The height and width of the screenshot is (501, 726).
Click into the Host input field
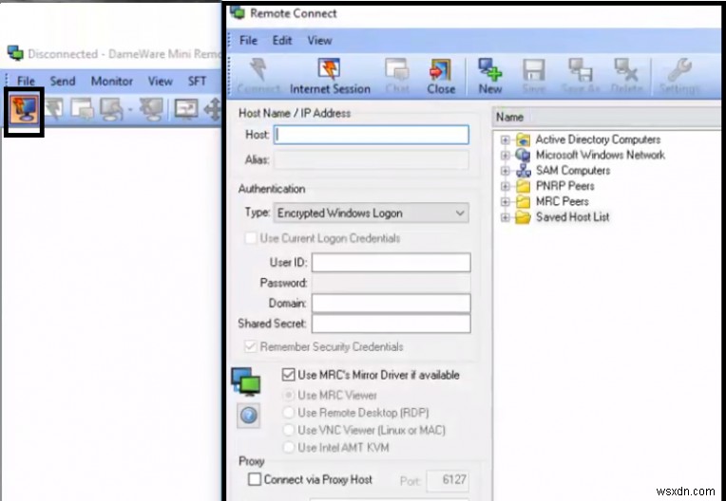371,135
